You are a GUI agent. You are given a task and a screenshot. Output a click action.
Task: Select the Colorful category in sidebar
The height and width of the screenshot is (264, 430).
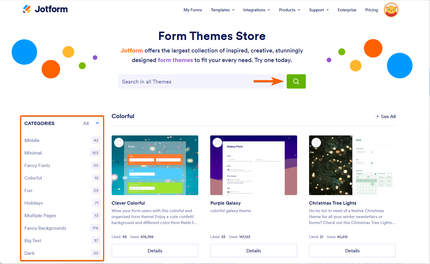(x=33, y=178)
